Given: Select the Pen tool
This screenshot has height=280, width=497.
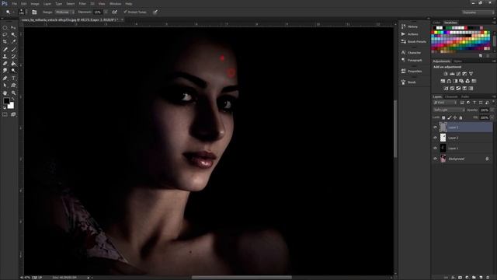Looking at the screenshot, I should 5,78.
